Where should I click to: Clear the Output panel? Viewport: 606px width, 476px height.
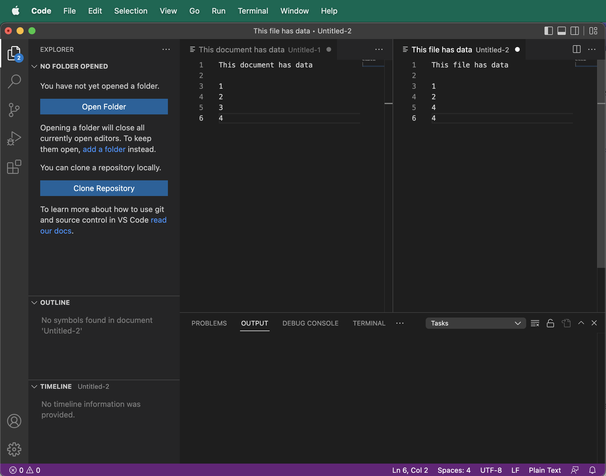click(535, 323)
